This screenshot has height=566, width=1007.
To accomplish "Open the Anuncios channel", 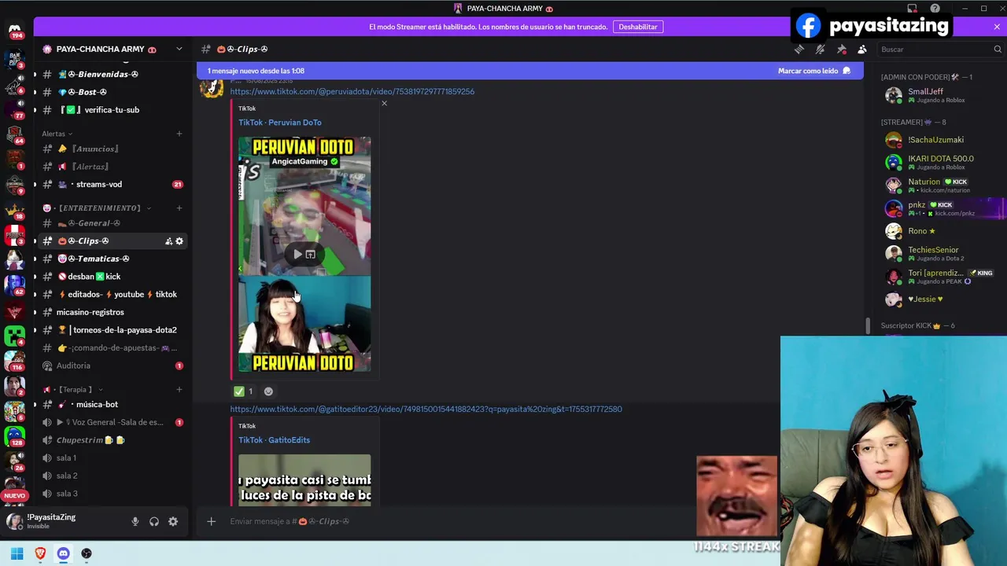I will [112, 149].
